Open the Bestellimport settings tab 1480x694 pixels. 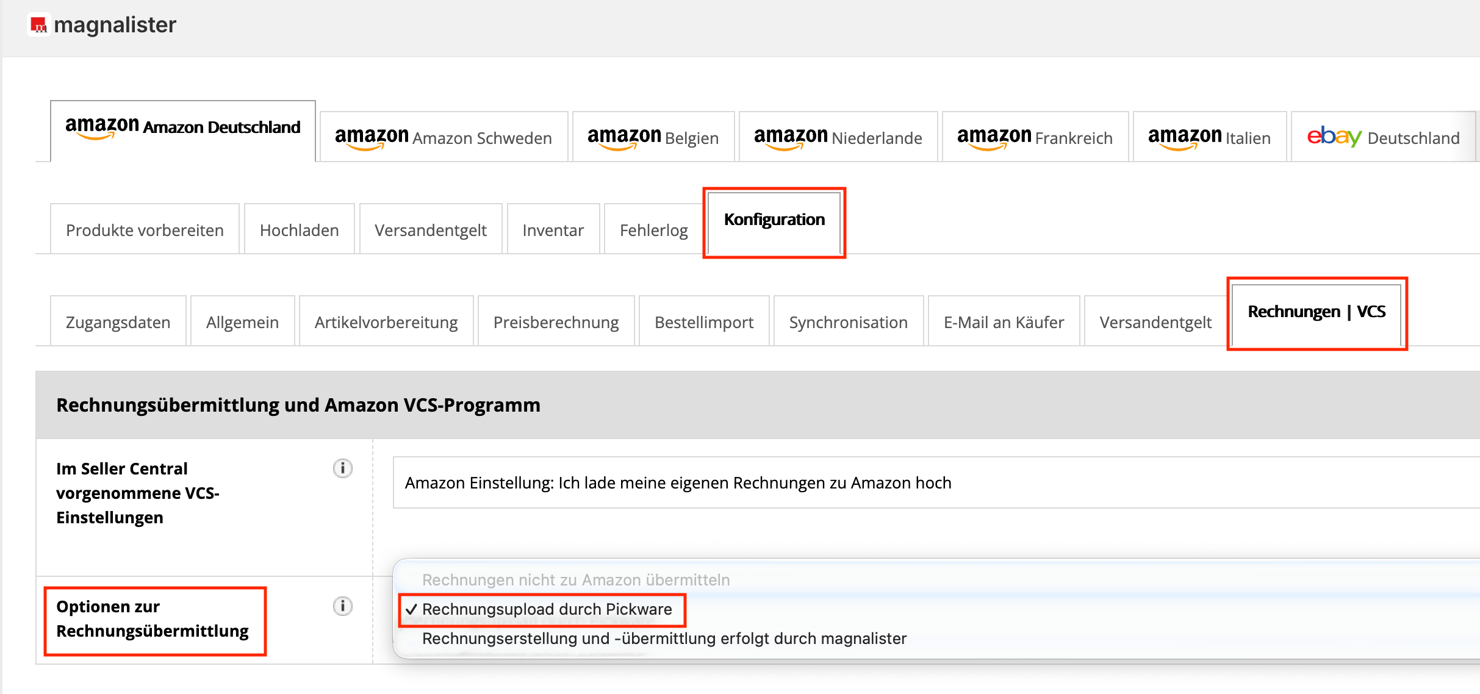(x=704, y=322)
